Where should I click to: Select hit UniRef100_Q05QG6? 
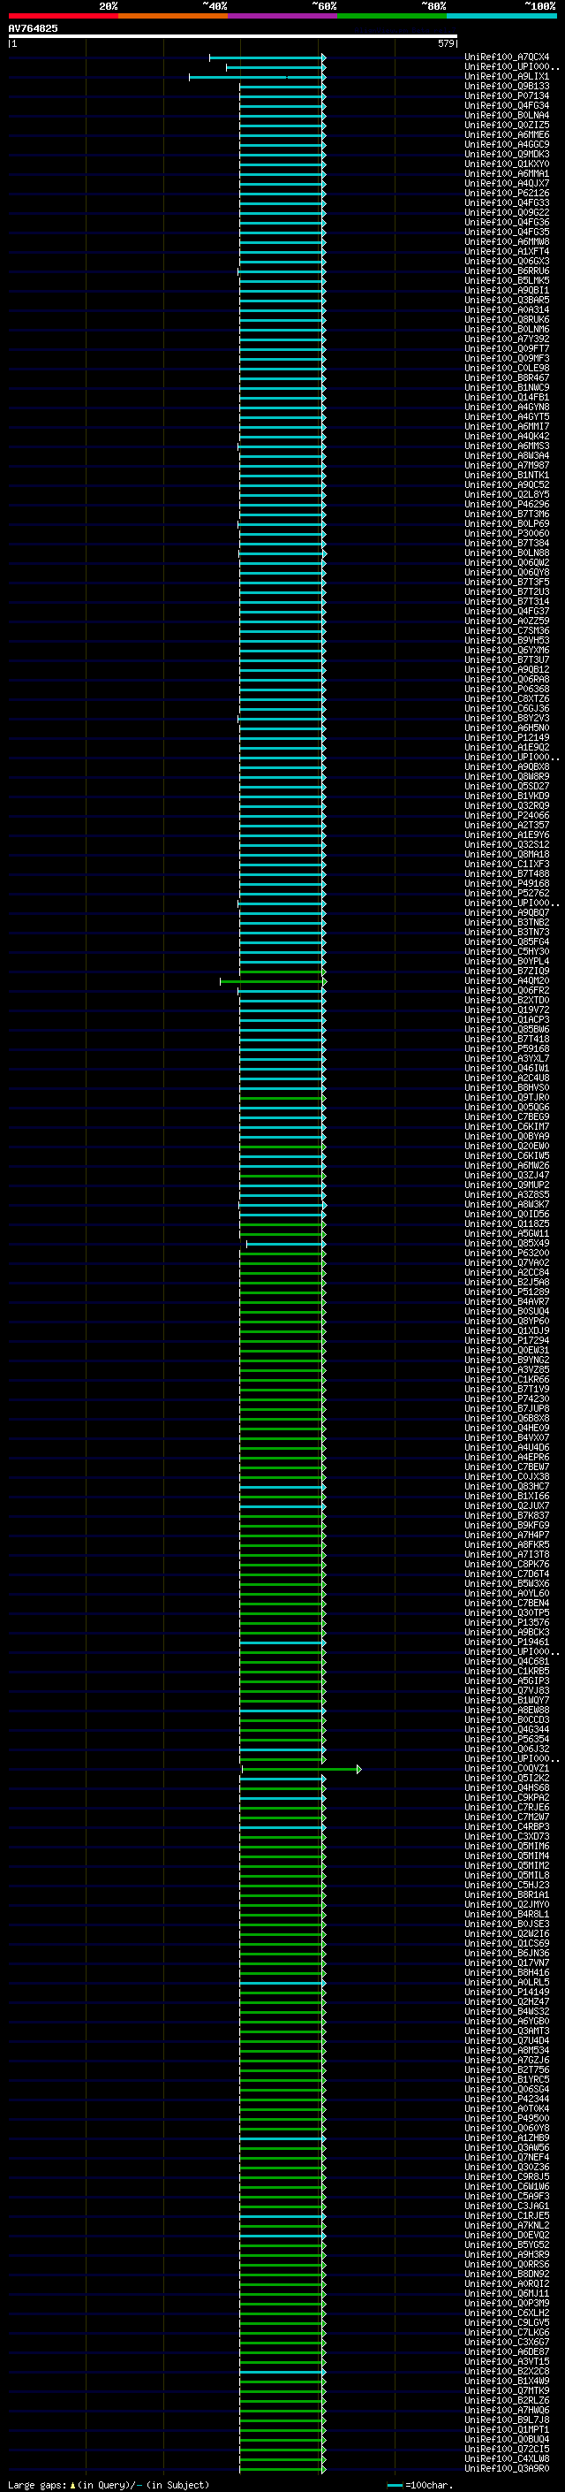506,1108
